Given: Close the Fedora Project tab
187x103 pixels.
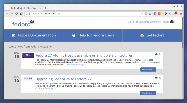Looking at the screenshot, I should [x=40, y=8].
